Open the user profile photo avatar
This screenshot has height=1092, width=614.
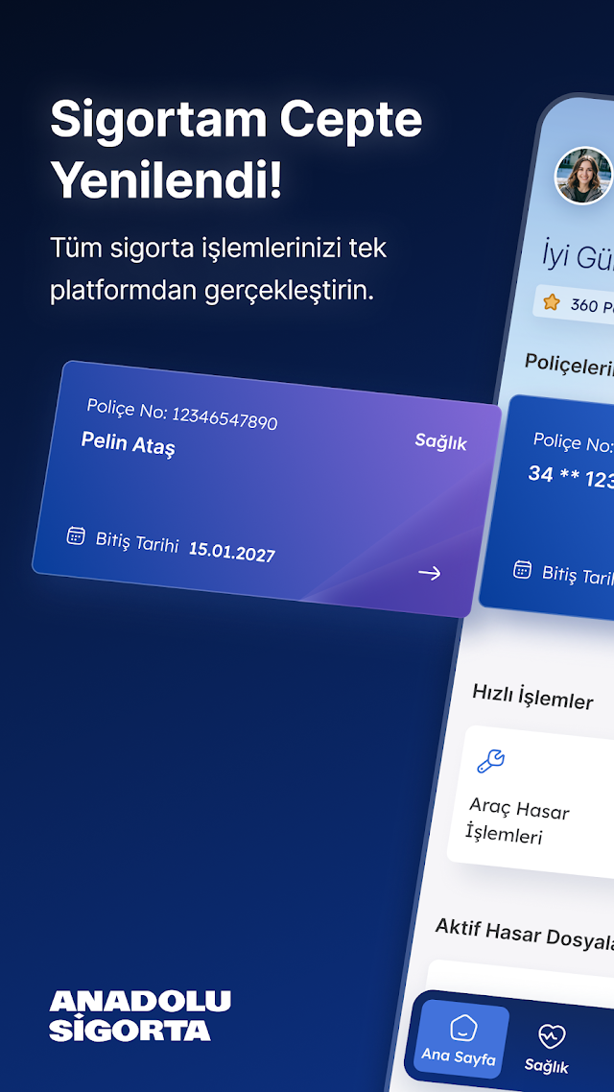click(583, 176)
